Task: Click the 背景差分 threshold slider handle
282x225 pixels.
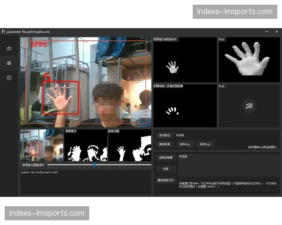Action: pyautogui.click(x=94, y=165)
